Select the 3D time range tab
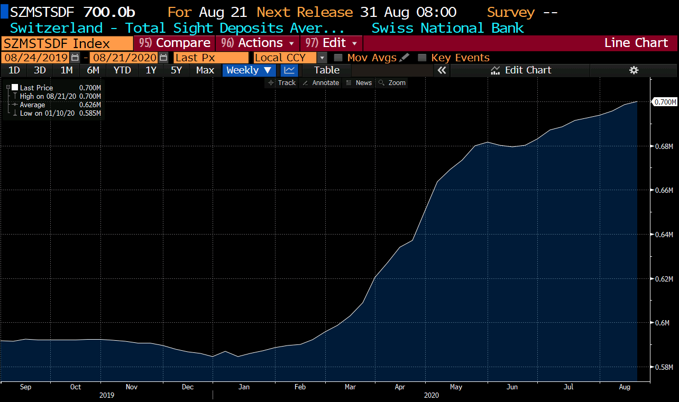 pos(40,70)
